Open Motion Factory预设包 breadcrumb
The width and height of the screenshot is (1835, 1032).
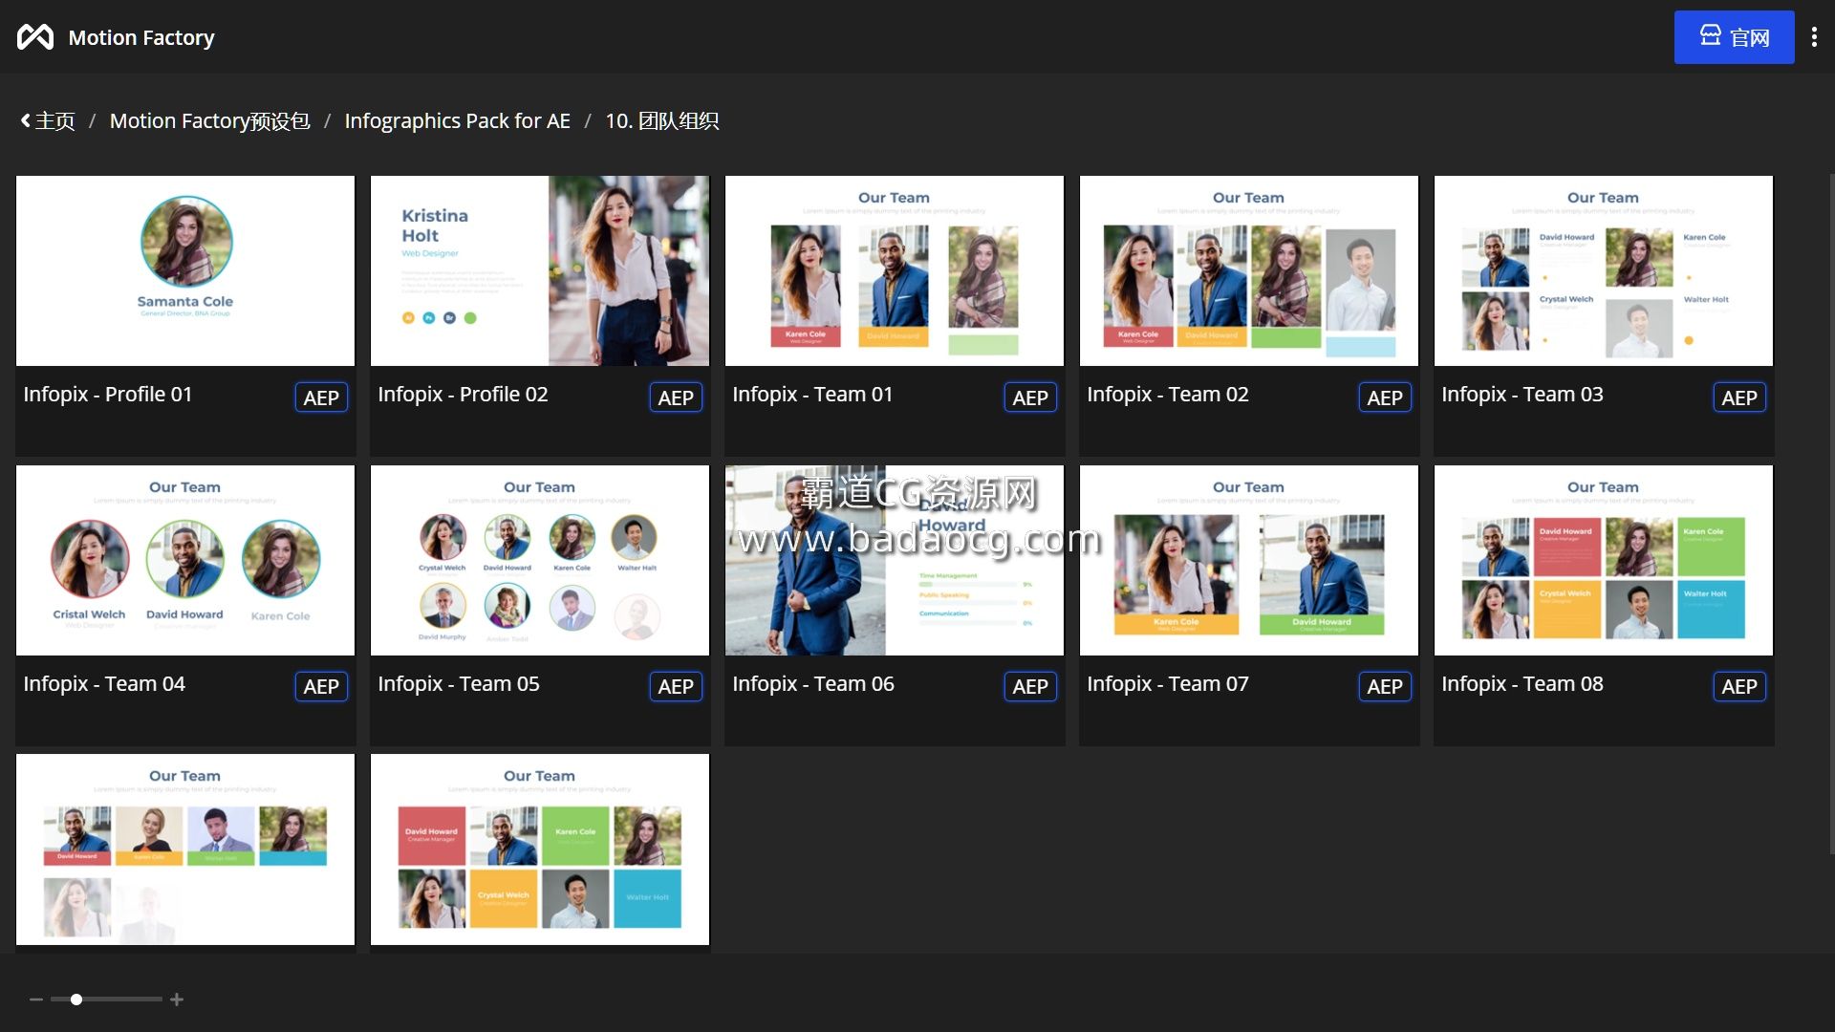point(209,121)
